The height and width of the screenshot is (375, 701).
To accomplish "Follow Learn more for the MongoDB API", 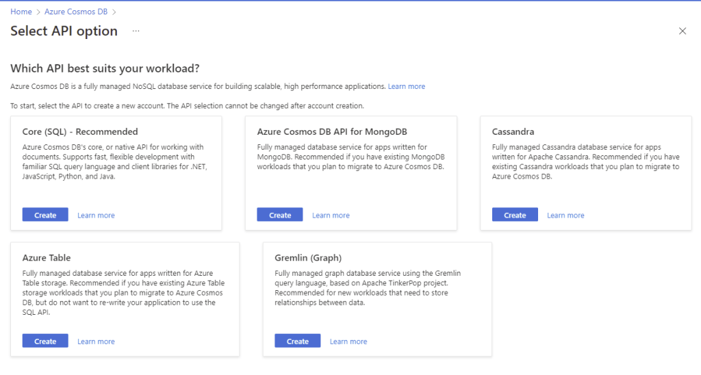I will [x=331, y=216].
